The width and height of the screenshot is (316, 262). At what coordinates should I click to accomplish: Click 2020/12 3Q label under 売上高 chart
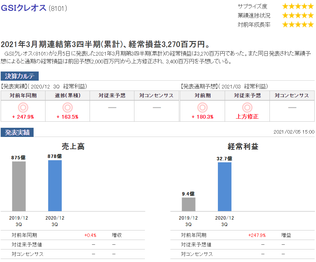pos(55,221)
